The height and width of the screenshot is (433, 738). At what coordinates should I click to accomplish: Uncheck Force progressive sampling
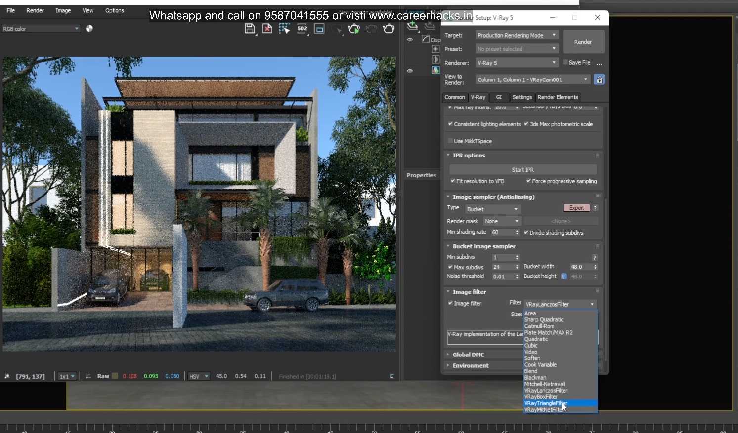[x=527, y=181]
